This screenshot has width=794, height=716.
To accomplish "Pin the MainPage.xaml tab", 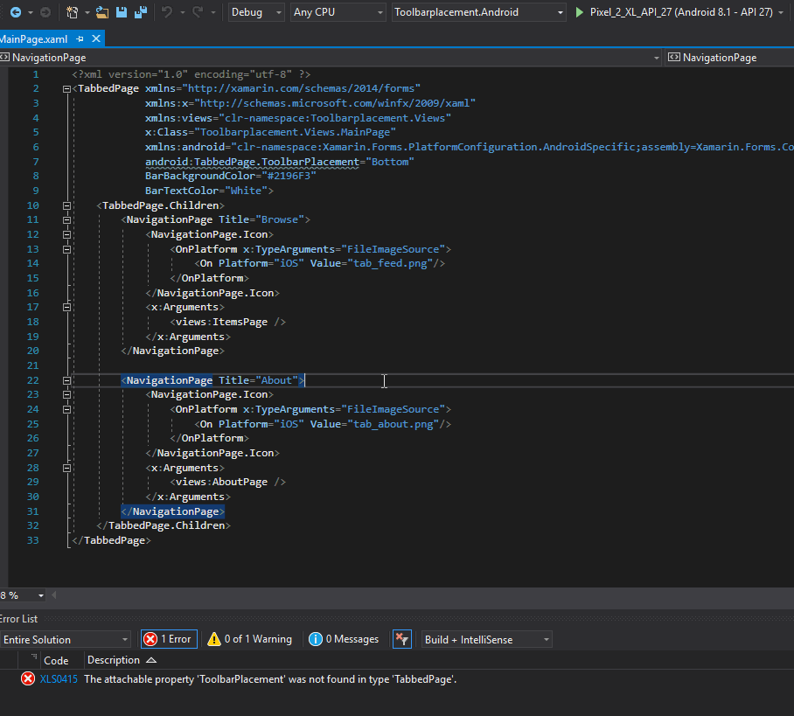I will pyautogui.click(x=80, y=39).
